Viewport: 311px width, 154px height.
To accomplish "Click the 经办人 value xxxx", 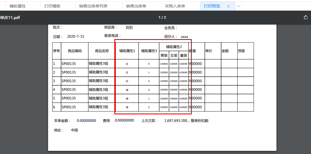I will click(x=185, y=37).
